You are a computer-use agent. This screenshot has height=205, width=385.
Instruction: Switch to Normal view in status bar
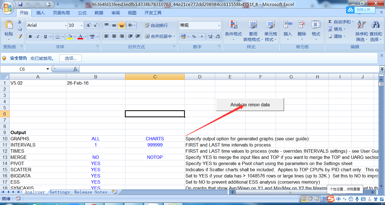[x=304, y=199]
